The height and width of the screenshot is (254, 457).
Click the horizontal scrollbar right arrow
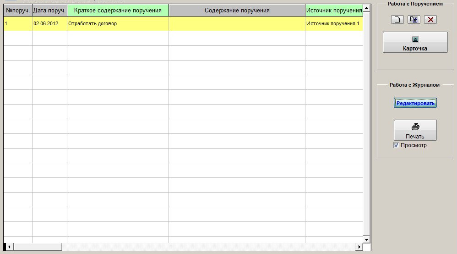coord(359,247)
